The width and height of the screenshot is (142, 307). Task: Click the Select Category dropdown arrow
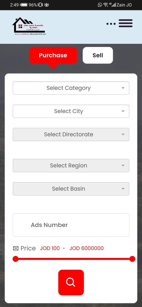(x=123, y=88)
